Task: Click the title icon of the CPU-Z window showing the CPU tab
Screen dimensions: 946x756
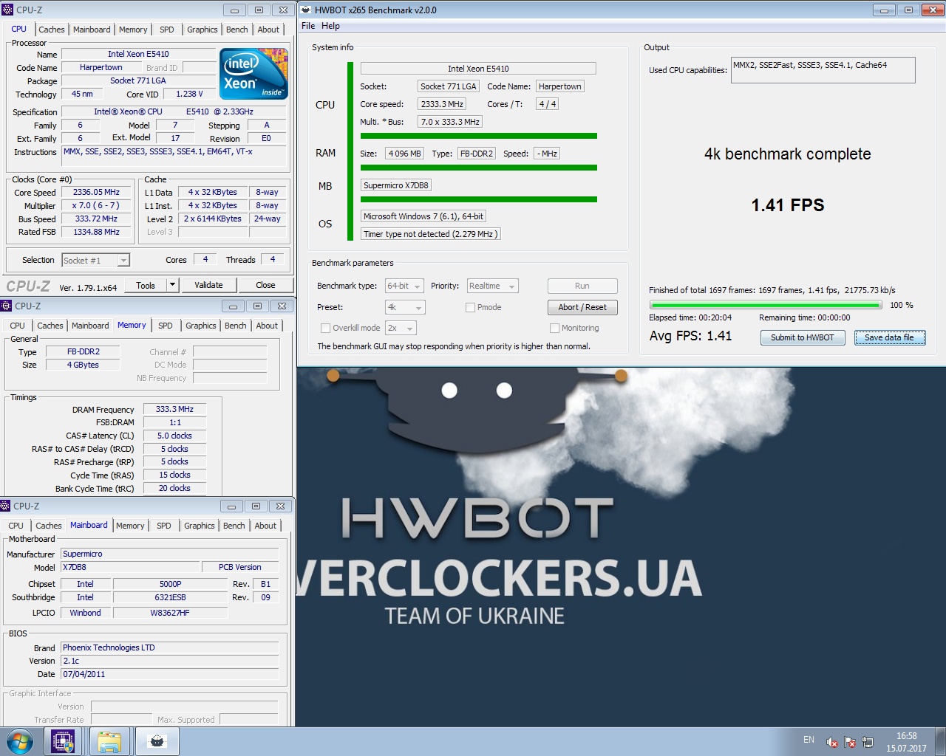Action: (8, 10)
